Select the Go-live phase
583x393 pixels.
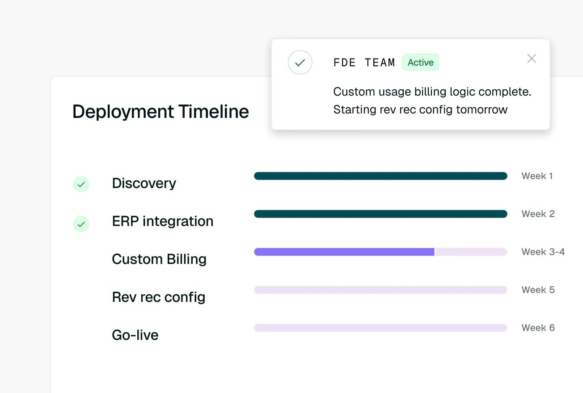tap(135, 335)
